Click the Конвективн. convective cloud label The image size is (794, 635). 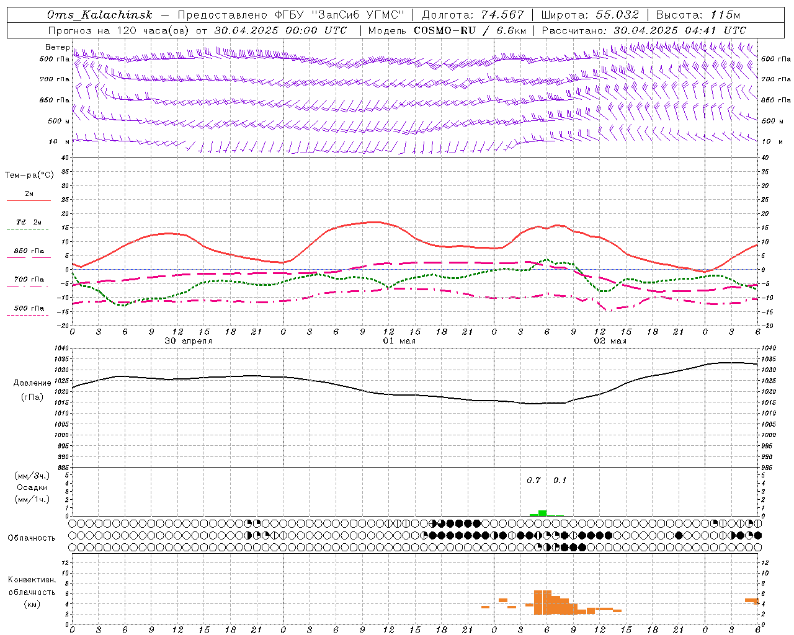tap(32, 580)
